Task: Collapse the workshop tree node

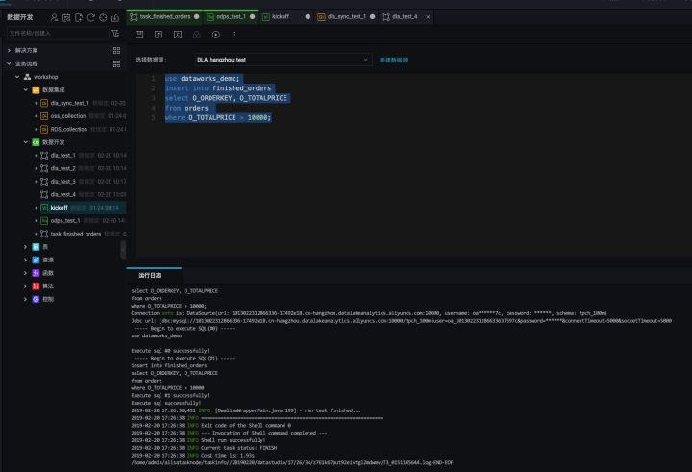Action: tap(18, 76)
